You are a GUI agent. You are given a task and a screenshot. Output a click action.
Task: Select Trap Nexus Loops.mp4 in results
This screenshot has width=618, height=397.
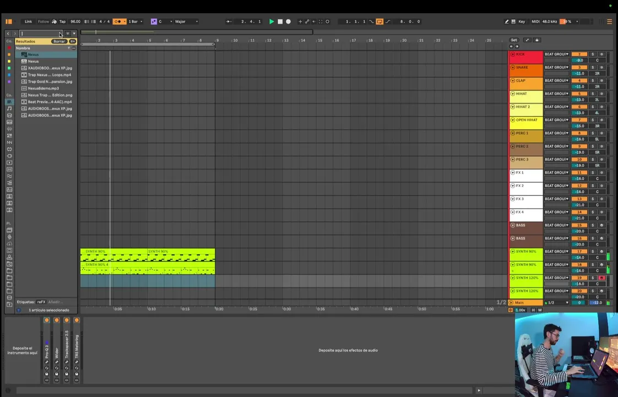[x=49, y=75]
